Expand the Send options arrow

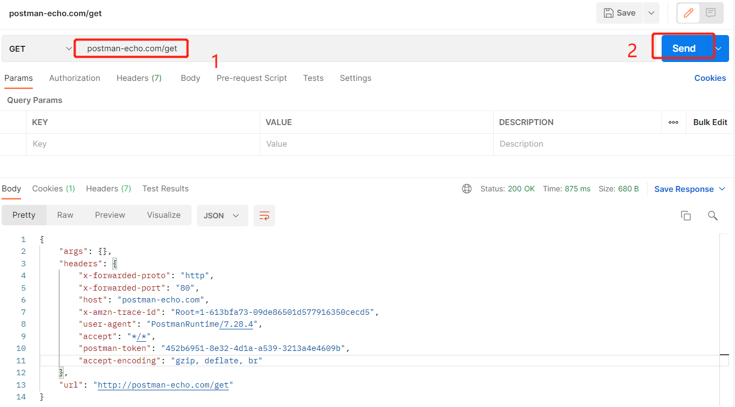tap(718, 49)
